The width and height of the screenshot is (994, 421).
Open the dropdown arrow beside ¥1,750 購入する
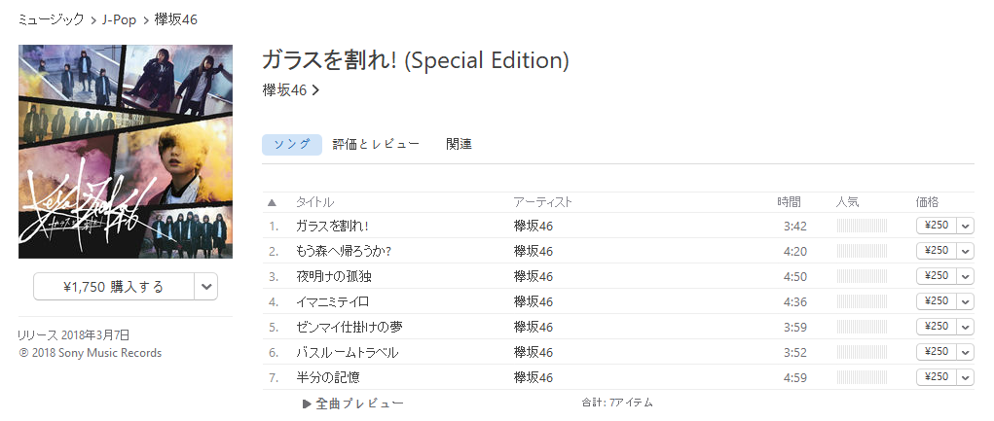click(206, 287)
